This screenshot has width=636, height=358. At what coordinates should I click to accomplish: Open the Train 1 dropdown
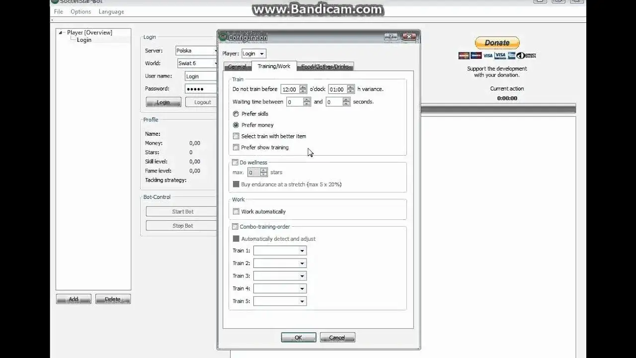coord(280,251)
